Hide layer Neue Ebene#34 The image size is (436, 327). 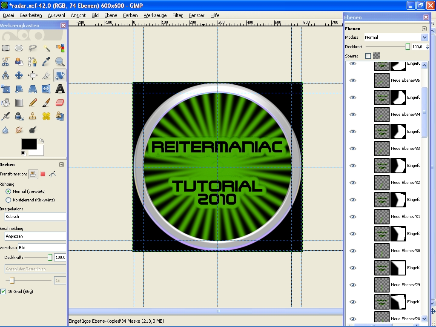tap(353, 115)
